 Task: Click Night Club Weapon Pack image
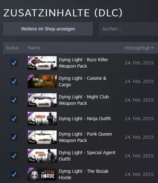[42, 100]
